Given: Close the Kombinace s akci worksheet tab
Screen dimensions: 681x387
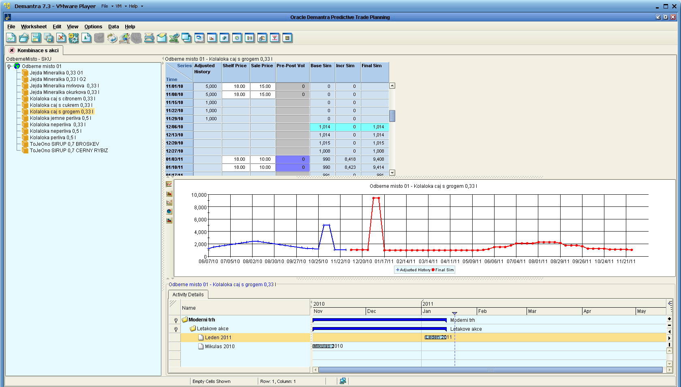Looking at the screenshot, I should 12,51.
